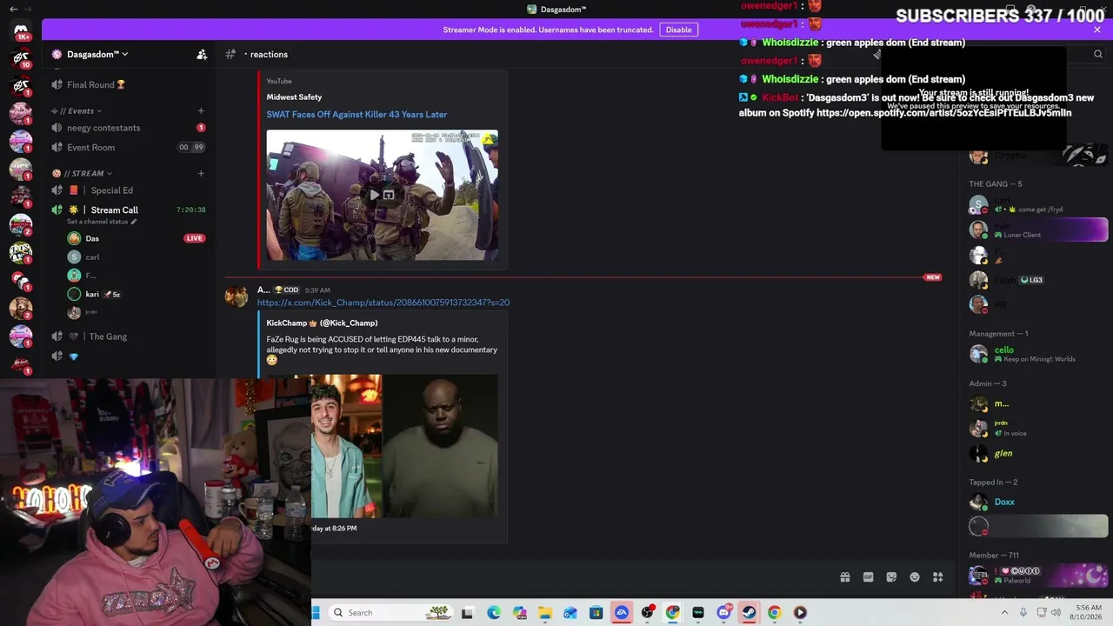Screen dimensions: 1113x626
Task: Go back using the Discord back arrow
Action: [13, 9]
